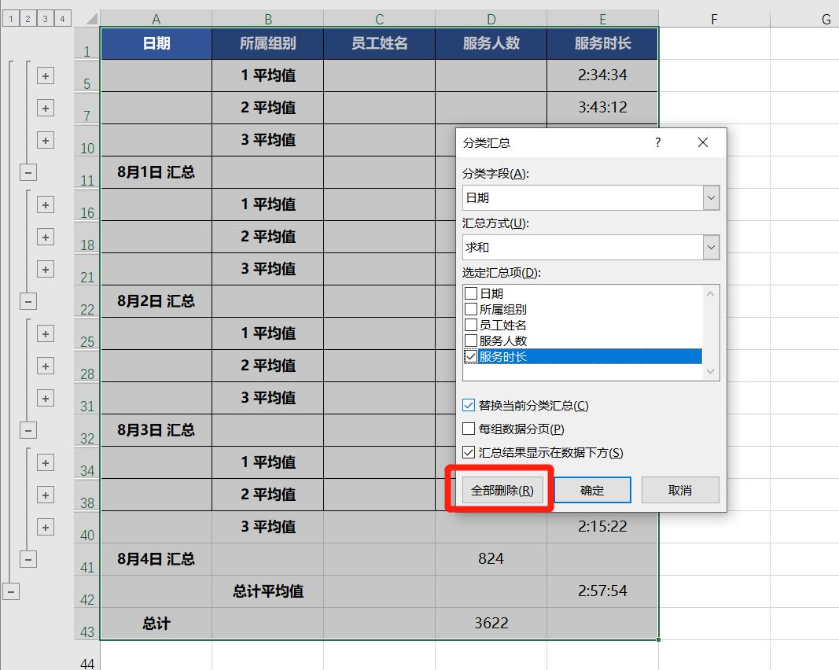
Task: Click the outline level 4 button
Action: tap(62, 17)
